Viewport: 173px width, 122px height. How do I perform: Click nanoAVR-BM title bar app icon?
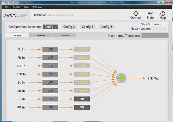[x=3, y=3]
